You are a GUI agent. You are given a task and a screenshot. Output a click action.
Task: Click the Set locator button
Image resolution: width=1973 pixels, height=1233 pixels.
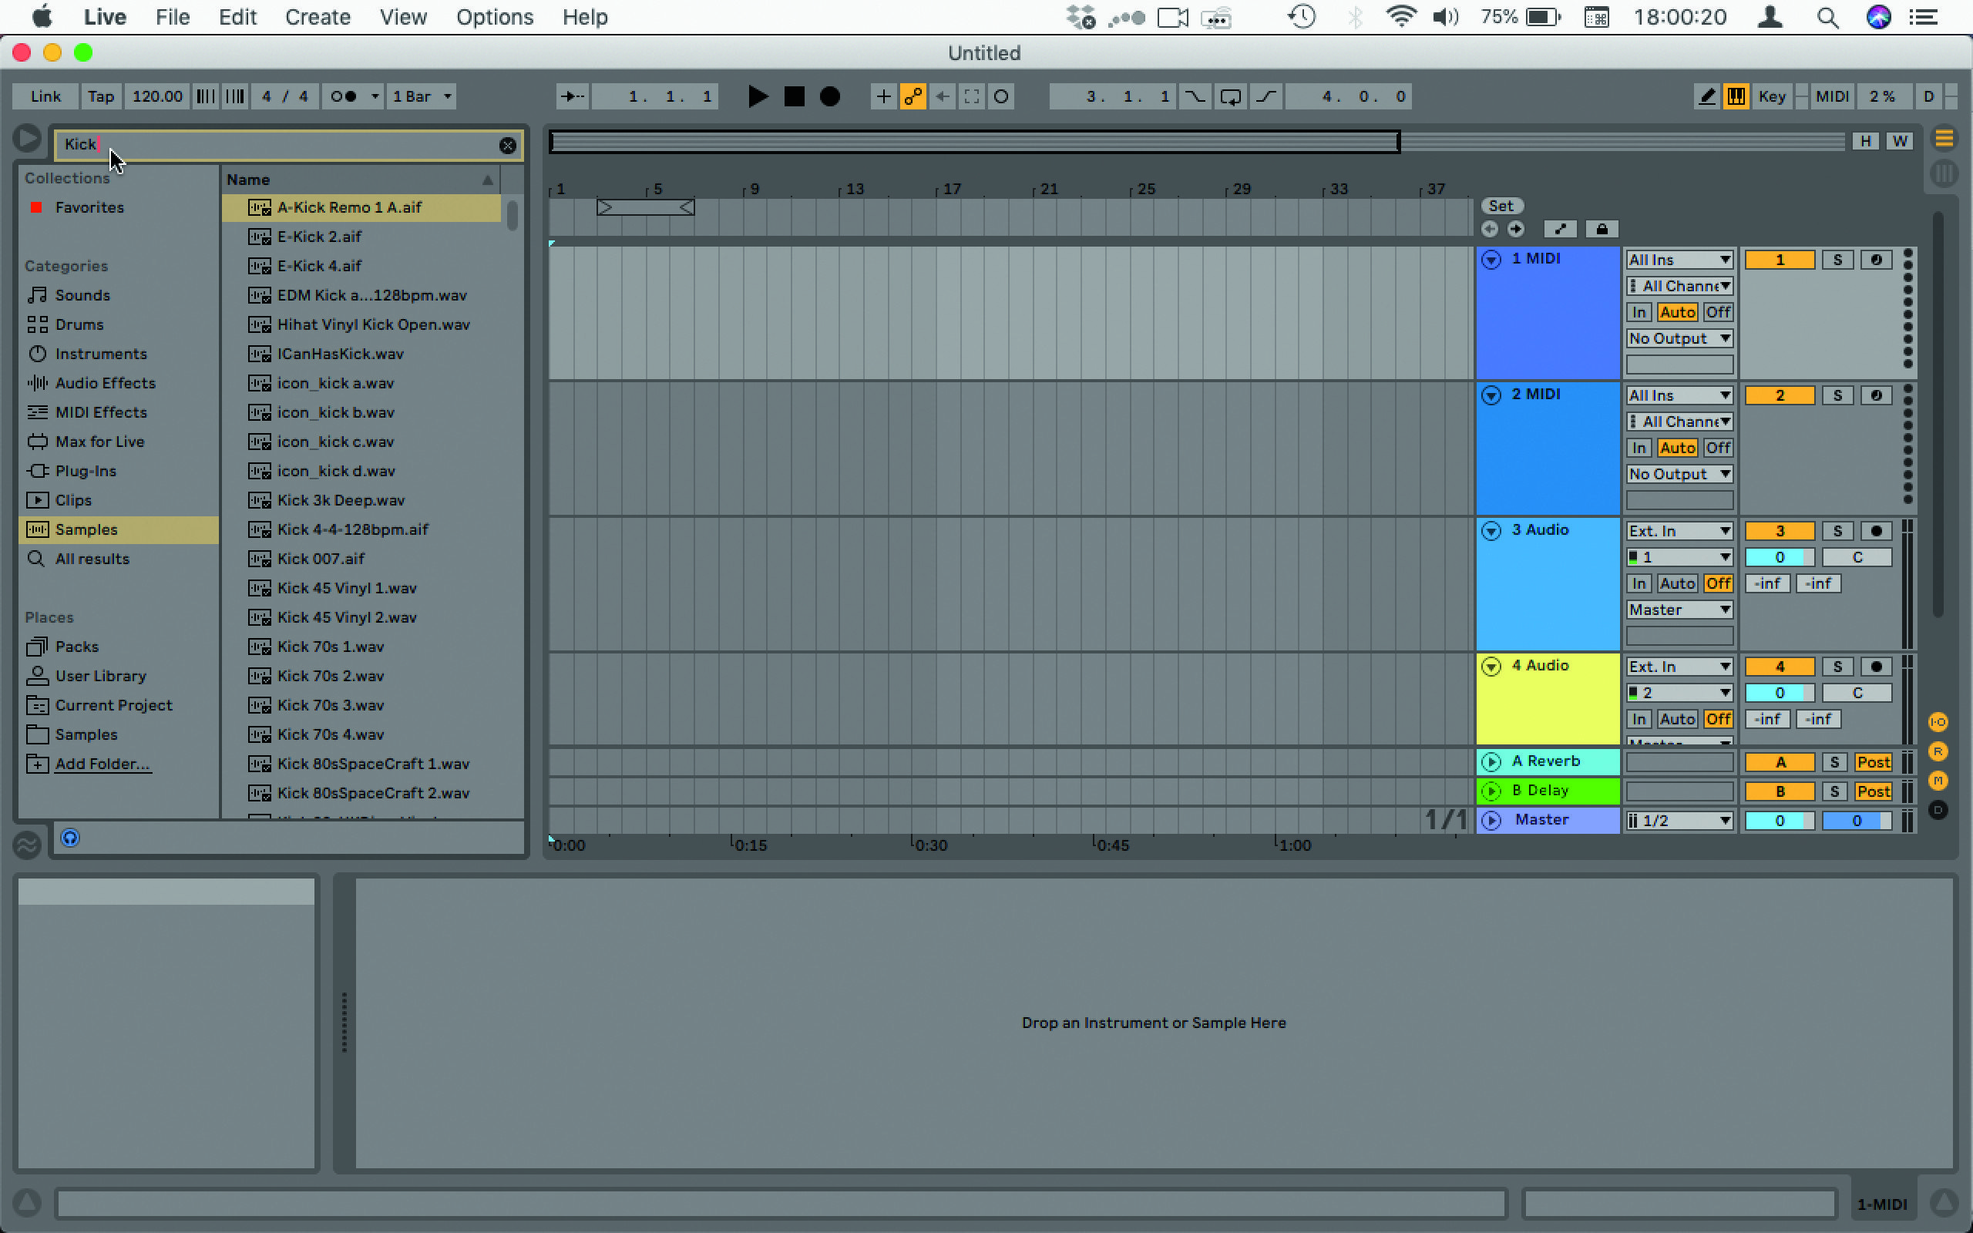[1501, 207]
